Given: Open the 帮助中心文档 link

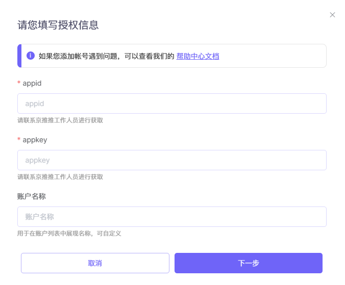Looking at the screenshot, I should 198,56.
